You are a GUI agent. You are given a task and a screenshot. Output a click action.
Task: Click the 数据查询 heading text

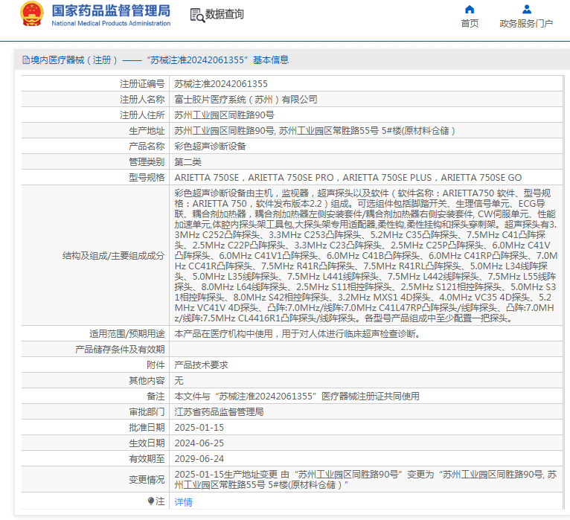[x=224, y=14]
